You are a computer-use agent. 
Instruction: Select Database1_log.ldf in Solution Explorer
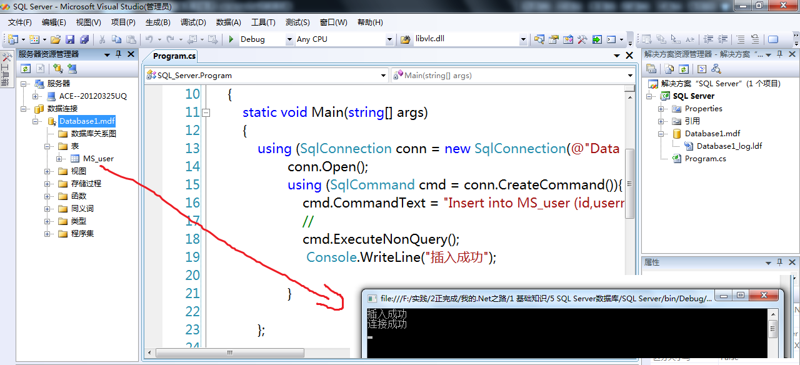pos(729,146)
